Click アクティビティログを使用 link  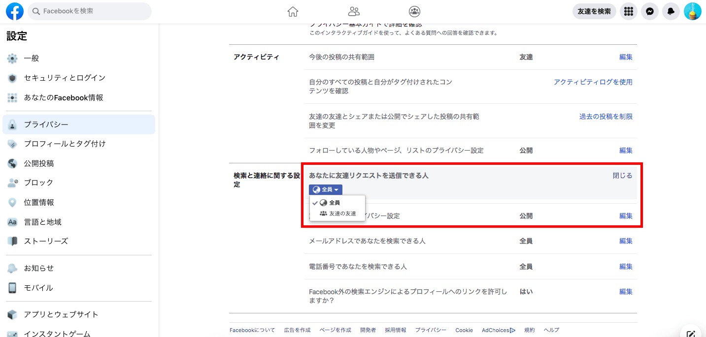point(593,82)
